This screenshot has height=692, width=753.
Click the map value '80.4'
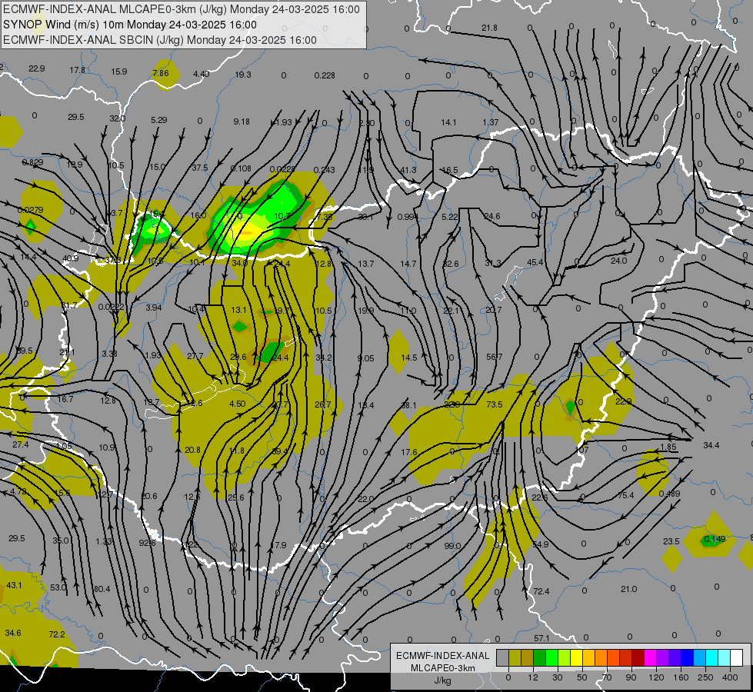(x=102, y=589)
